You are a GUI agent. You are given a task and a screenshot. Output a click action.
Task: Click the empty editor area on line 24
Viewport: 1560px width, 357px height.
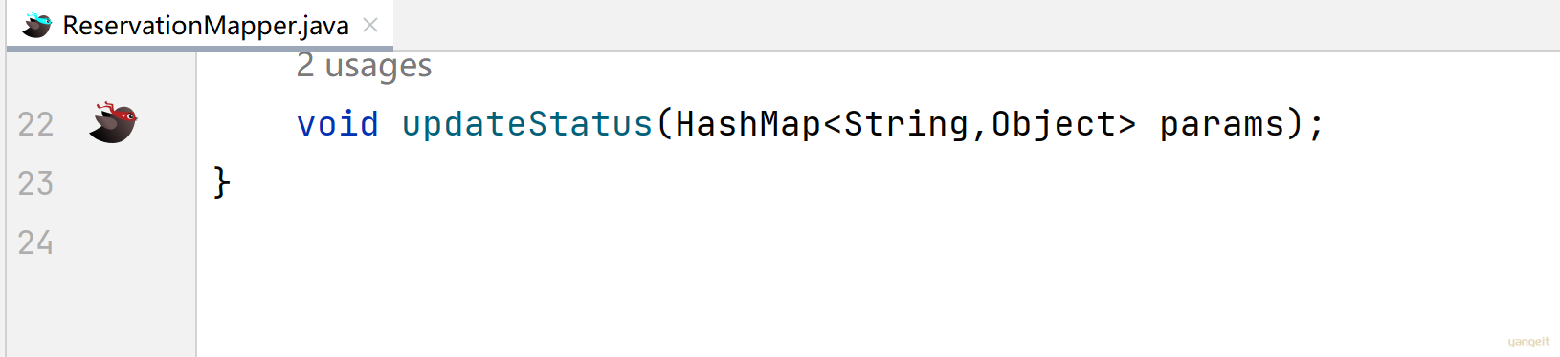pyautogui.click(x=861, y=242)
